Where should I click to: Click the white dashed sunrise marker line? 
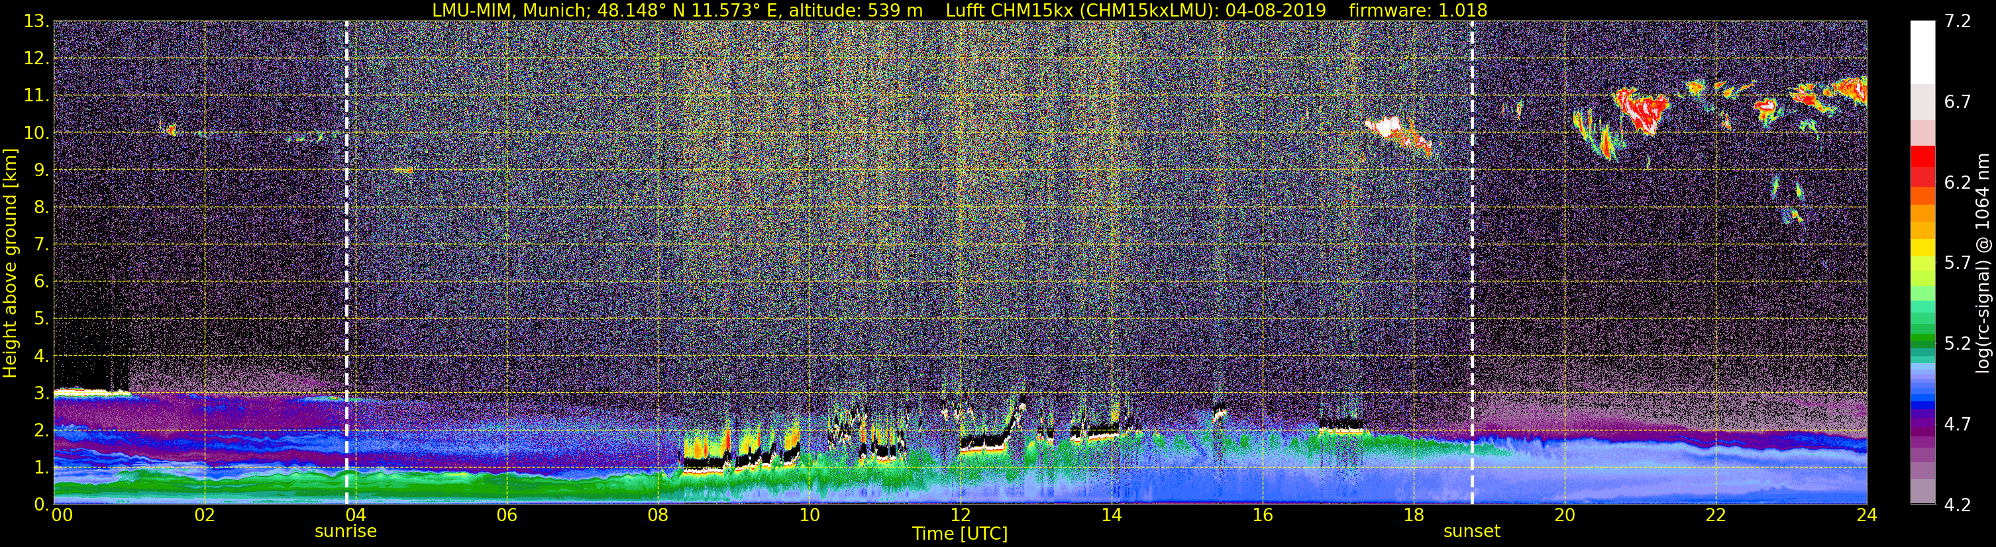click(346, 263)
